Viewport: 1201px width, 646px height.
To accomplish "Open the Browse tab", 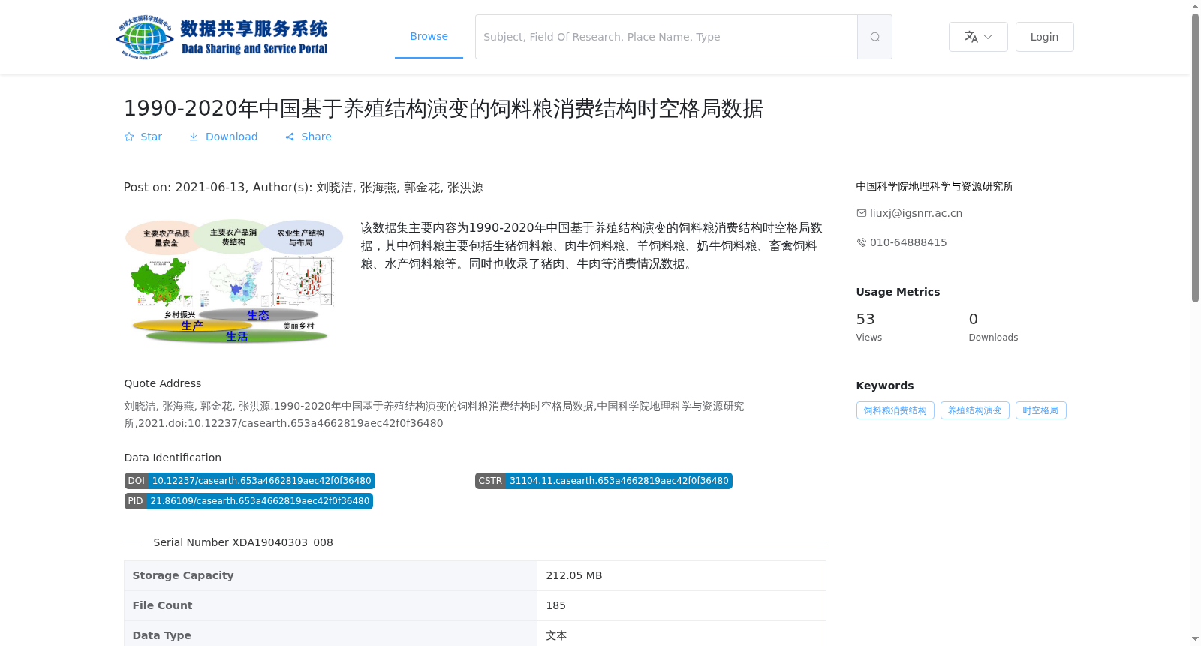I will pos(429,36).
